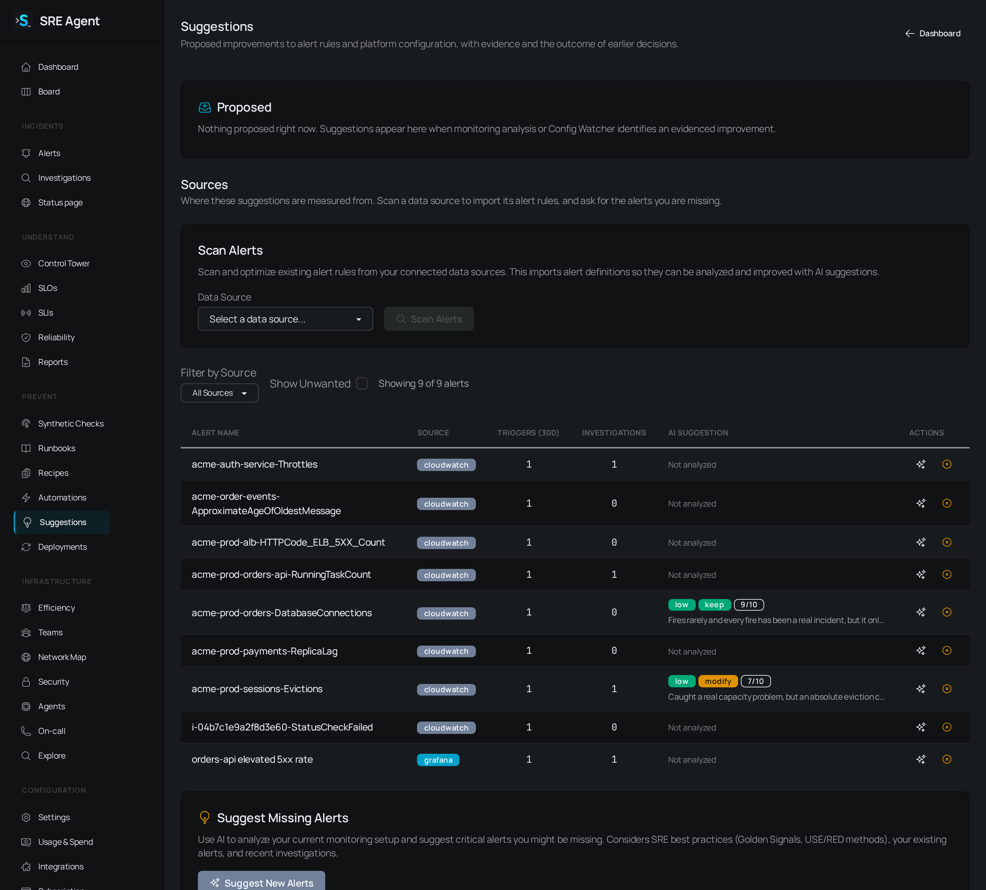Viewport: 986px width, 890px height.
Task: Sort by TRIGGERS (30D) column header
Action: pos(528,433)
